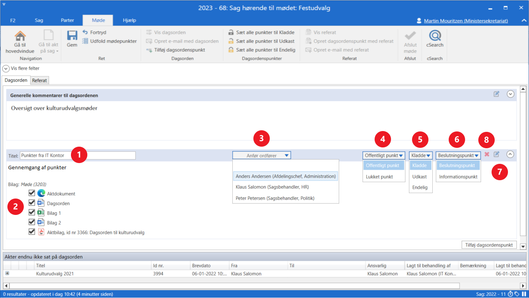Click the Gem save icon

point(72,37)
